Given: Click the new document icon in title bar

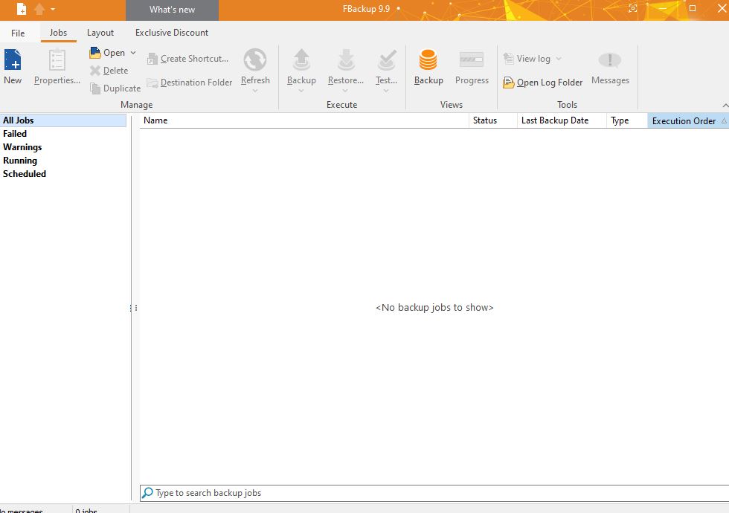Looking at the screenshot, I should pyautogui.click(x=22, y=9).
